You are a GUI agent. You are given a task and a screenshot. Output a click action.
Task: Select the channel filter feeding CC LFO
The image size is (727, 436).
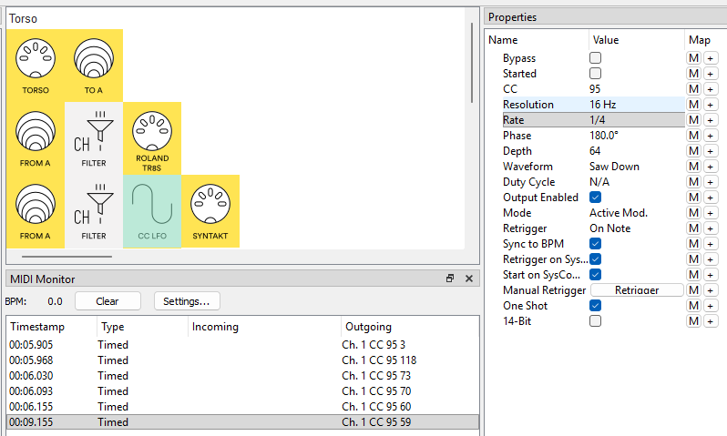pos(94,211)
